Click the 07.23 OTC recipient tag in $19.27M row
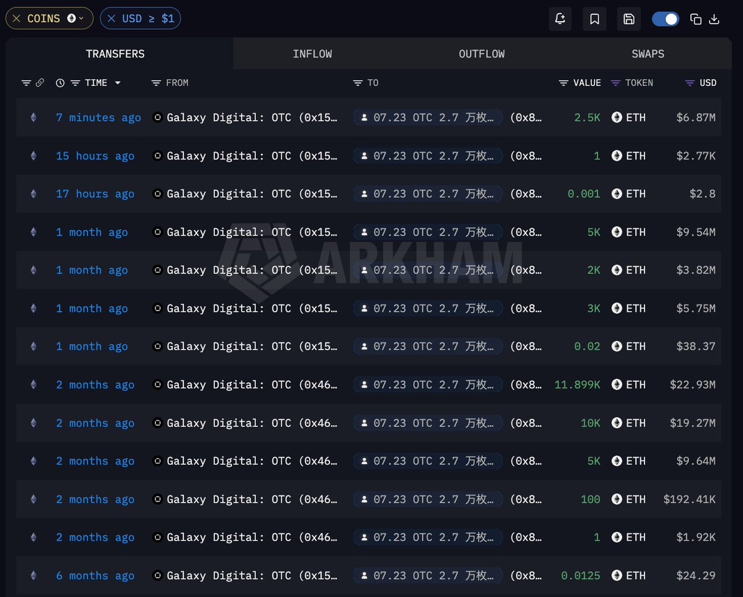Screen dimensions: 743x597 428,423
